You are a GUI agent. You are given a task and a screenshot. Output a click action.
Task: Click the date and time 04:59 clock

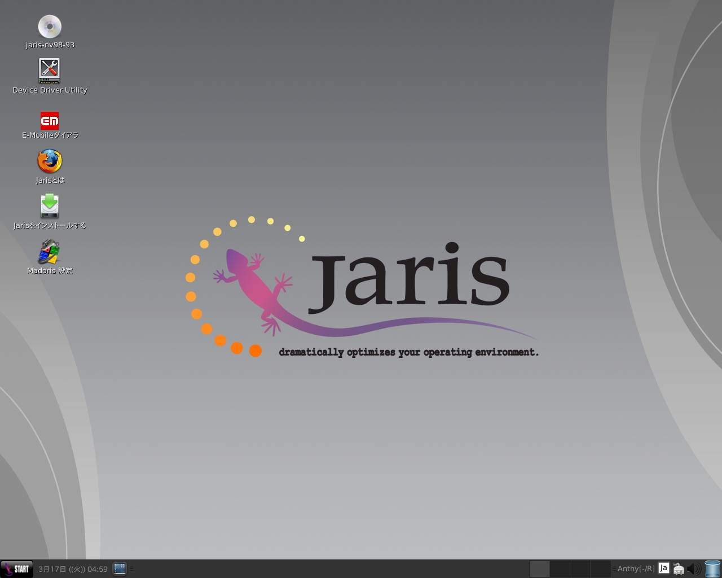click(73, 569)
